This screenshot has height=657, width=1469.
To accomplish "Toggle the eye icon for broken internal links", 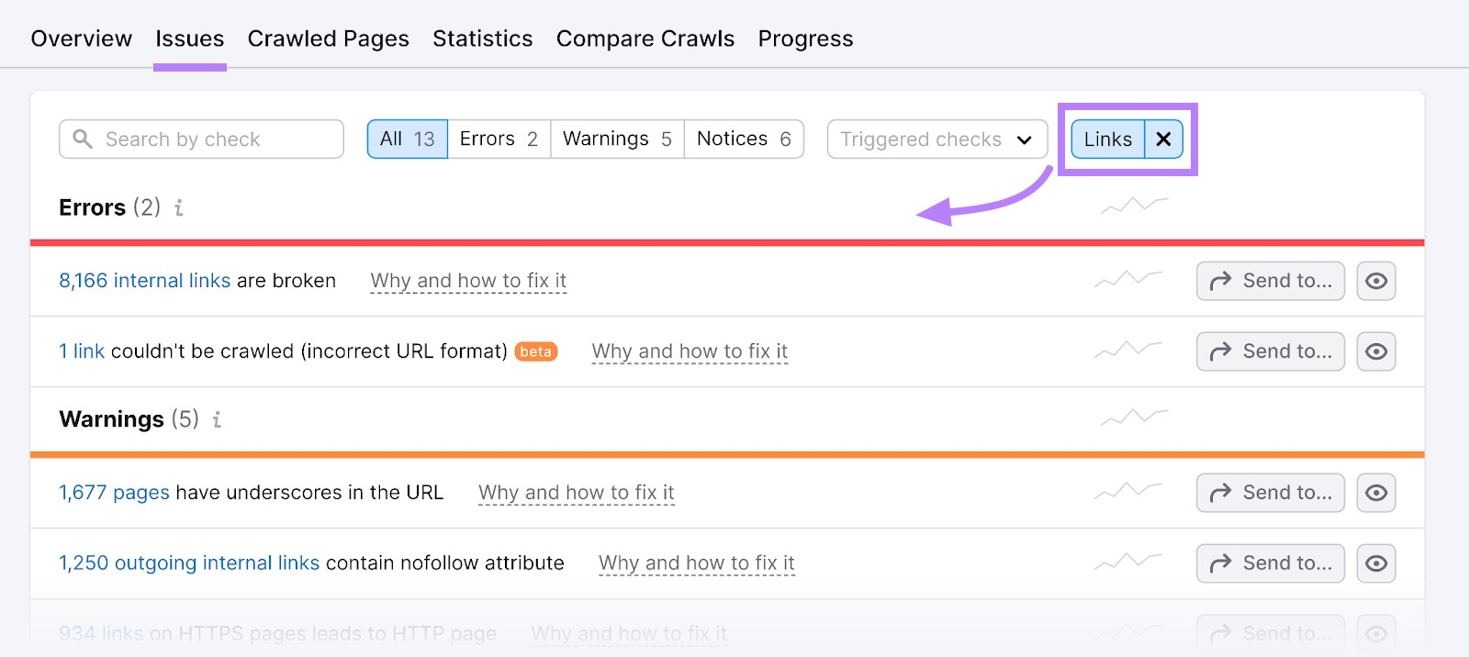I will pos(1375,281).
